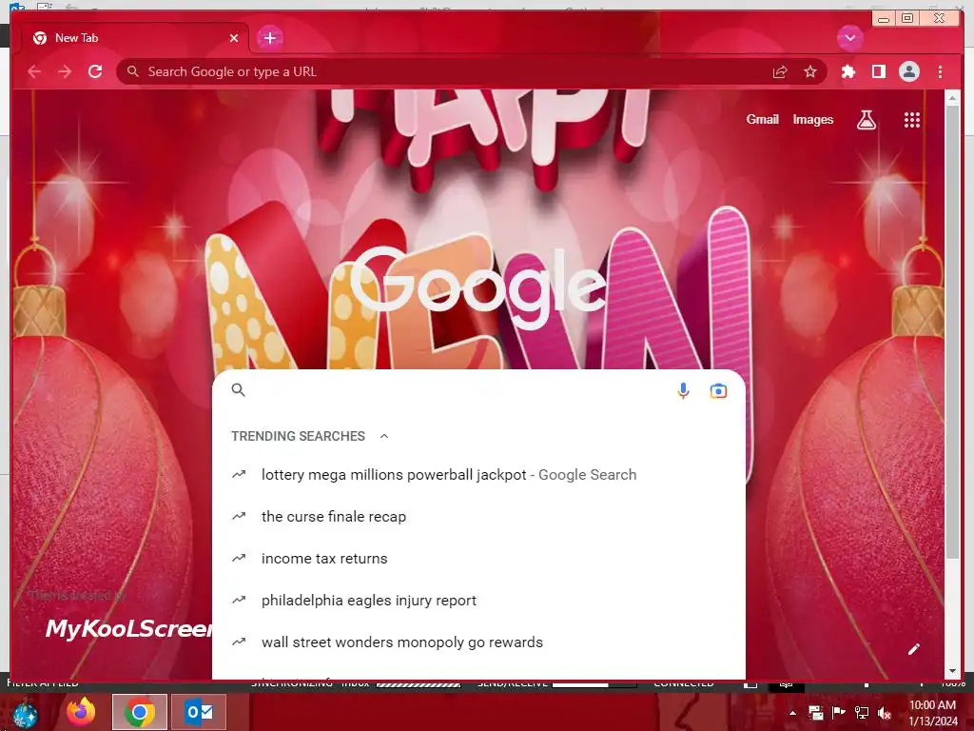
Task: Click Chrome taskbar button
Action: pyautogui.click(x=140, y=712)
